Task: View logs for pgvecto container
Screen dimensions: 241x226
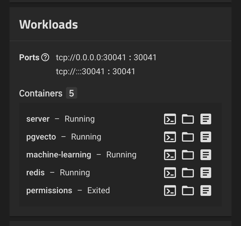Action: click(206, 137)
